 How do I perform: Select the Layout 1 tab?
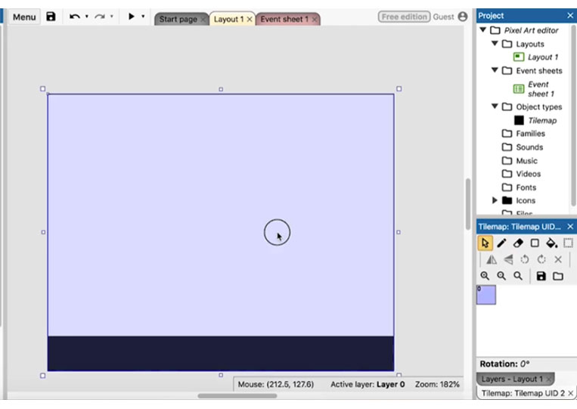228,19
